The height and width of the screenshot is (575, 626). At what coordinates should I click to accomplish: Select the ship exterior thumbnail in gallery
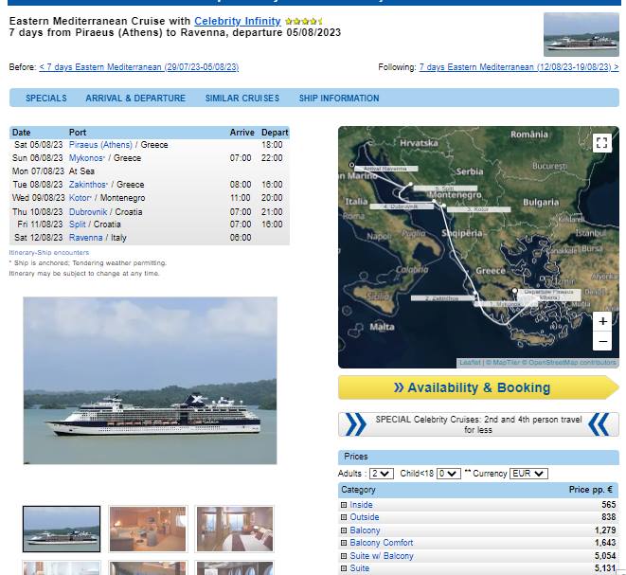tap(62, 530)
